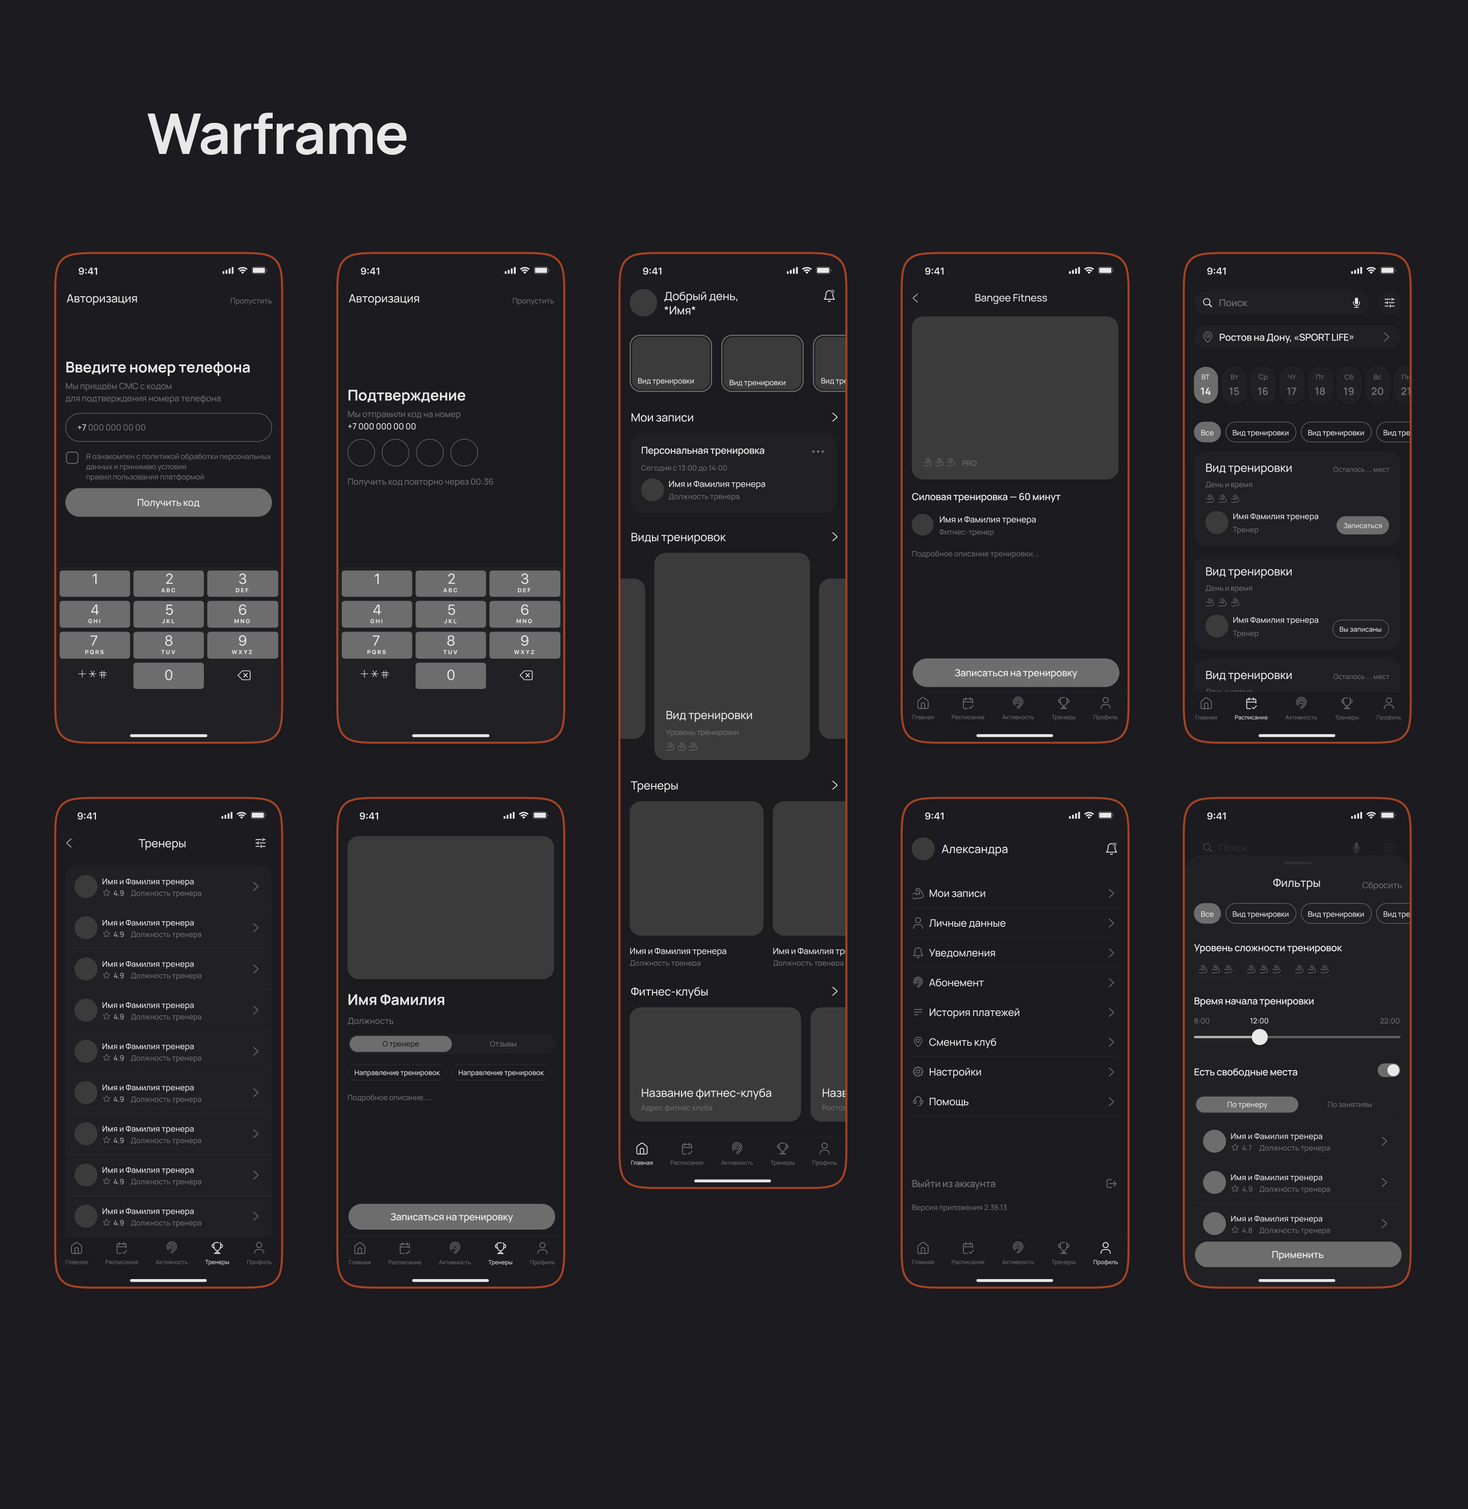Screen dimensions: 1468x1509
Task: Tick the personal data policy consent checkbox
Action: 72,457
